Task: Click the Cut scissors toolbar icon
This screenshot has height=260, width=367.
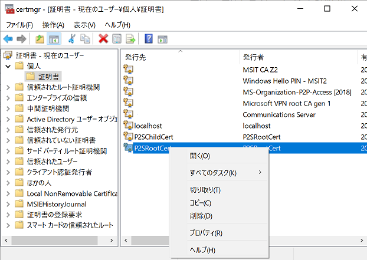Action: [72, 39]
